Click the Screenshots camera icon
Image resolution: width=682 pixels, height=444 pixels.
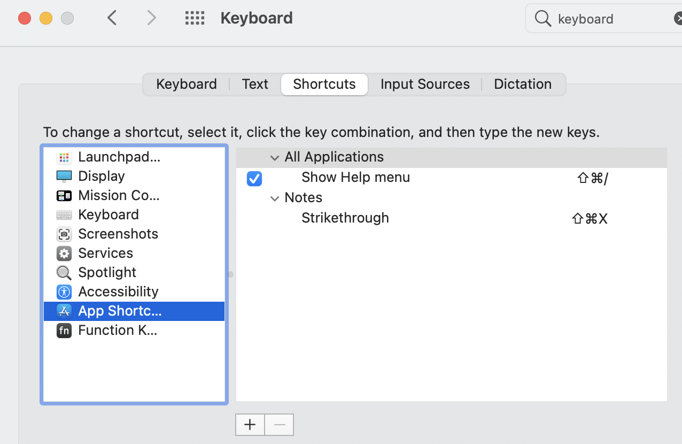pos(64,234)
